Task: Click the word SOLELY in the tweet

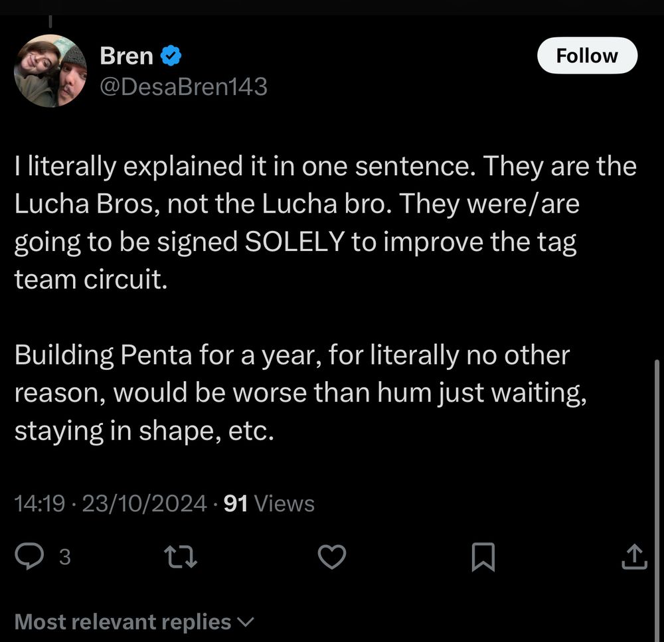Action: pos(294,242)
